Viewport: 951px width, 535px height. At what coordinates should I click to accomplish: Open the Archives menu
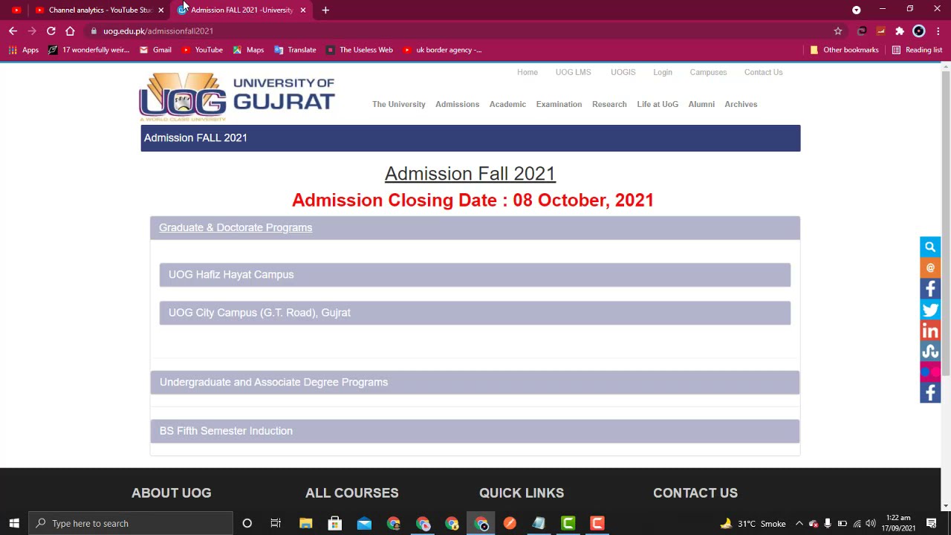[x=741, y=104]
